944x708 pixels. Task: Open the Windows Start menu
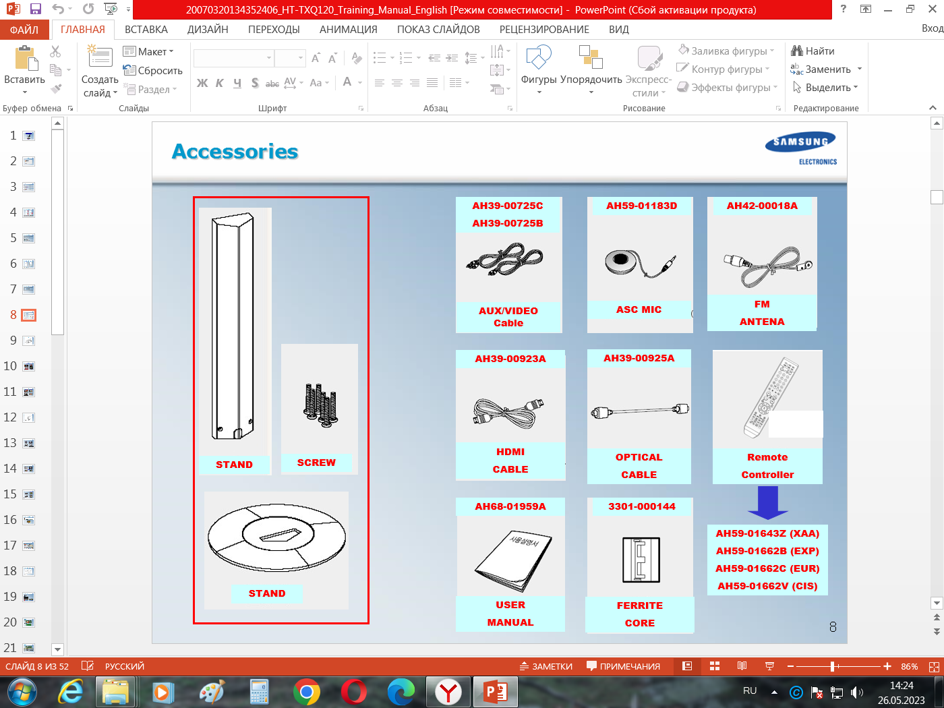(x=22, y=692)
